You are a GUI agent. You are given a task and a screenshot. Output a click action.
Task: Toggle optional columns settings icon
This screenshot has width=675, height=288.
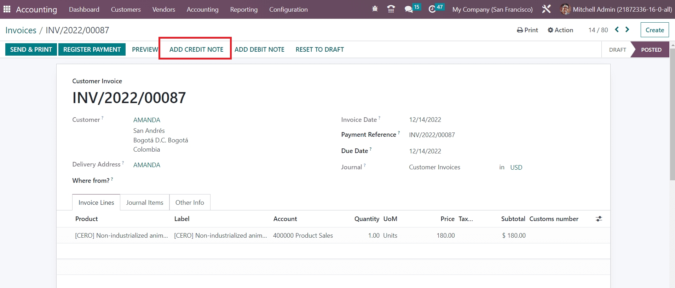point(599,219)
